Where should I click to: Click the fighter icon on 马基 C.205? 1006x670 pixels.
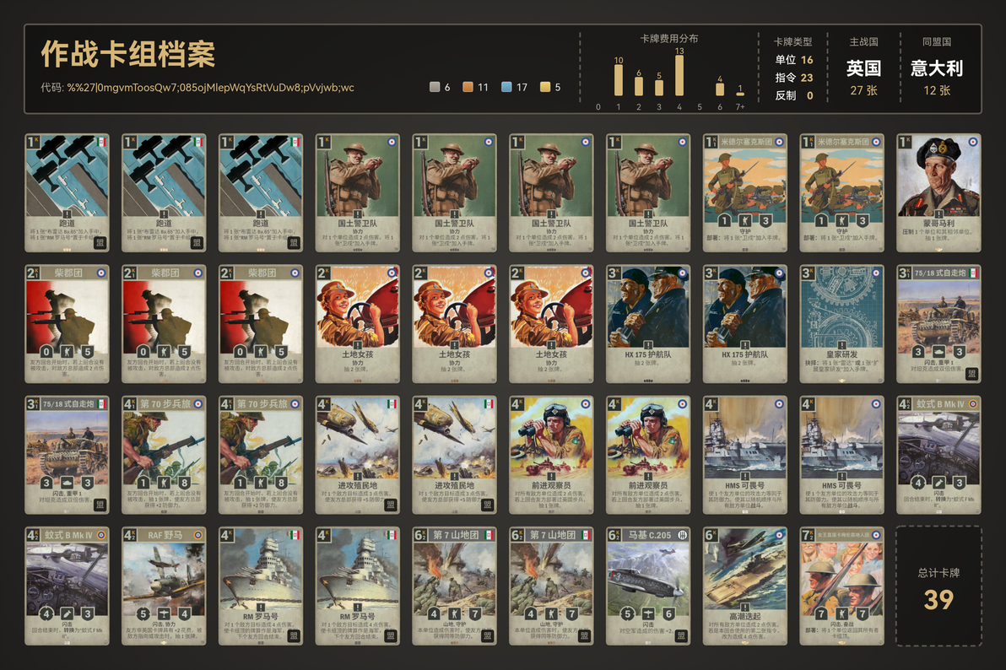click(648, 614)
